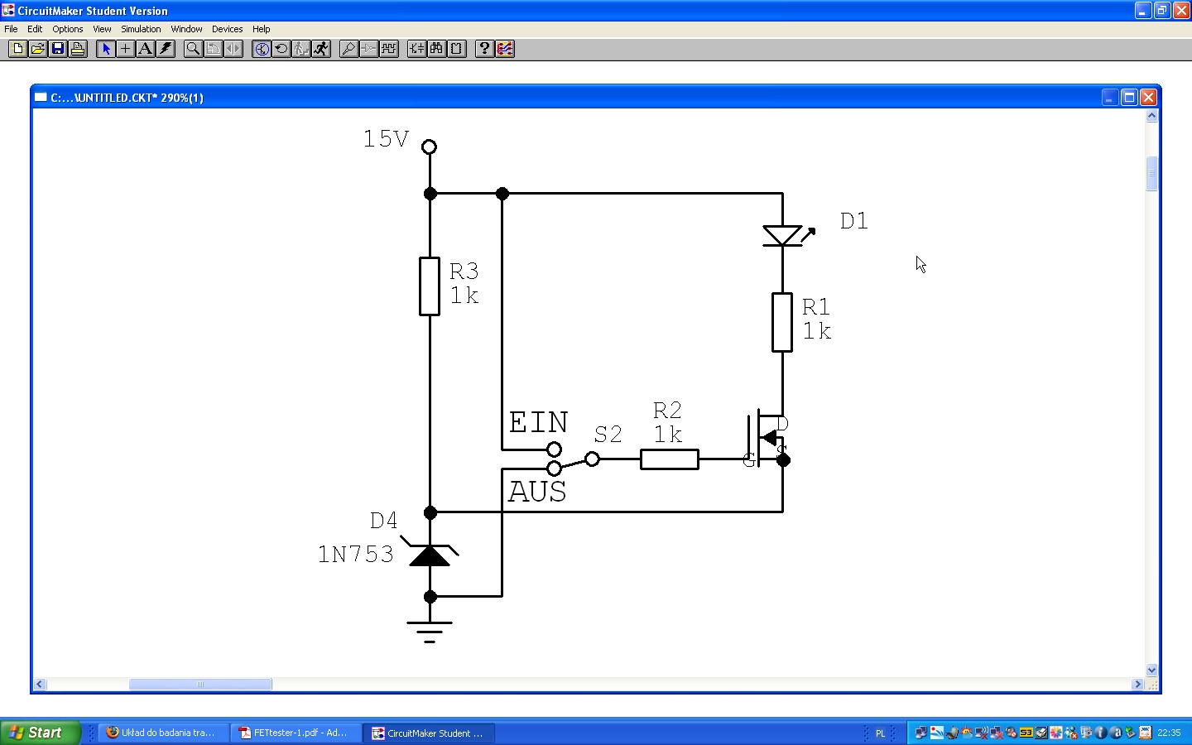Toggle the analog/digital simulation mode button
This screenshot has height=745, width=1192.
click(x=262, y=49)
